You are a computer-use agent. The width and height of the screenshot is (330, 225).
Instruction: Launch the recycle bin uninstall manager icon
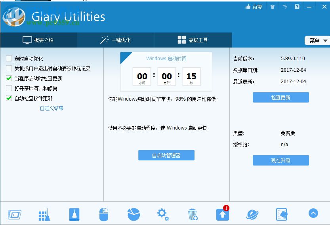(x=193, y=214)
